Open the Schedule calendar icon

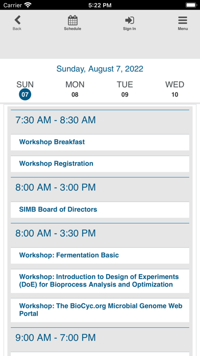click(x=72, y=20)
